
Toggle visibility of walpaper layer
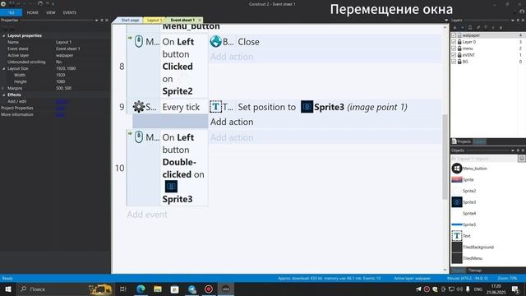[x=454, y=35]
